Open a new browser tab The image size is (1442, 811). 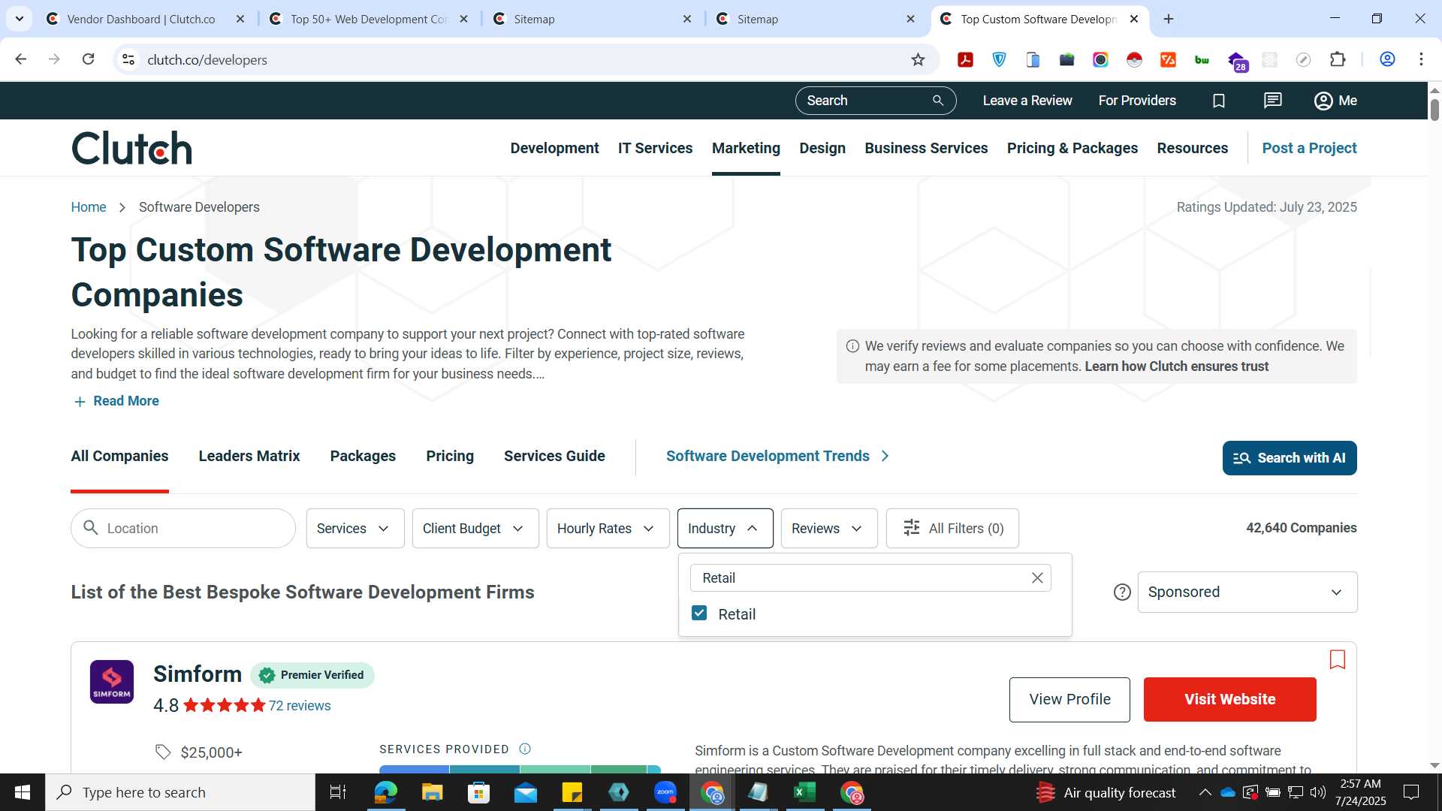pyautogui.click(x=1169, y=19)
